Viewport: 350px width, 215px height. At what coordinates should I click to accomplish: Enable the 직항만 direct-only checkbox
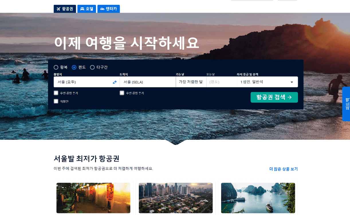(56, 101)
